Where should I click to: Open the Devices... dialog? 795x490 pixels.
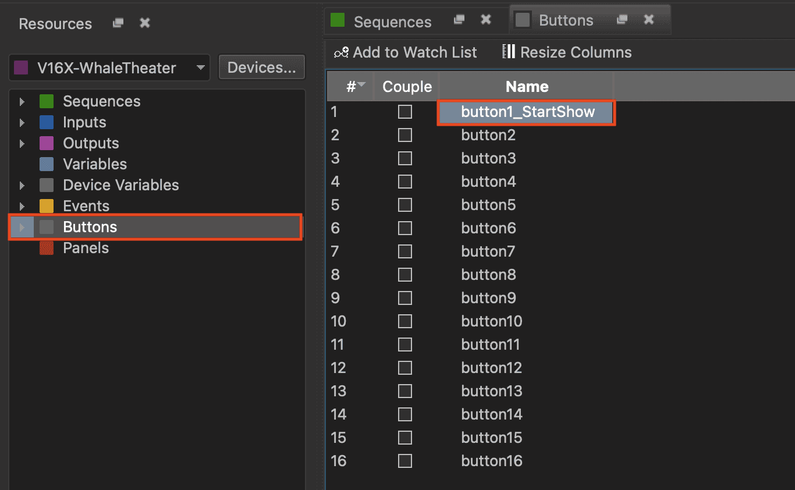point(261,68)
